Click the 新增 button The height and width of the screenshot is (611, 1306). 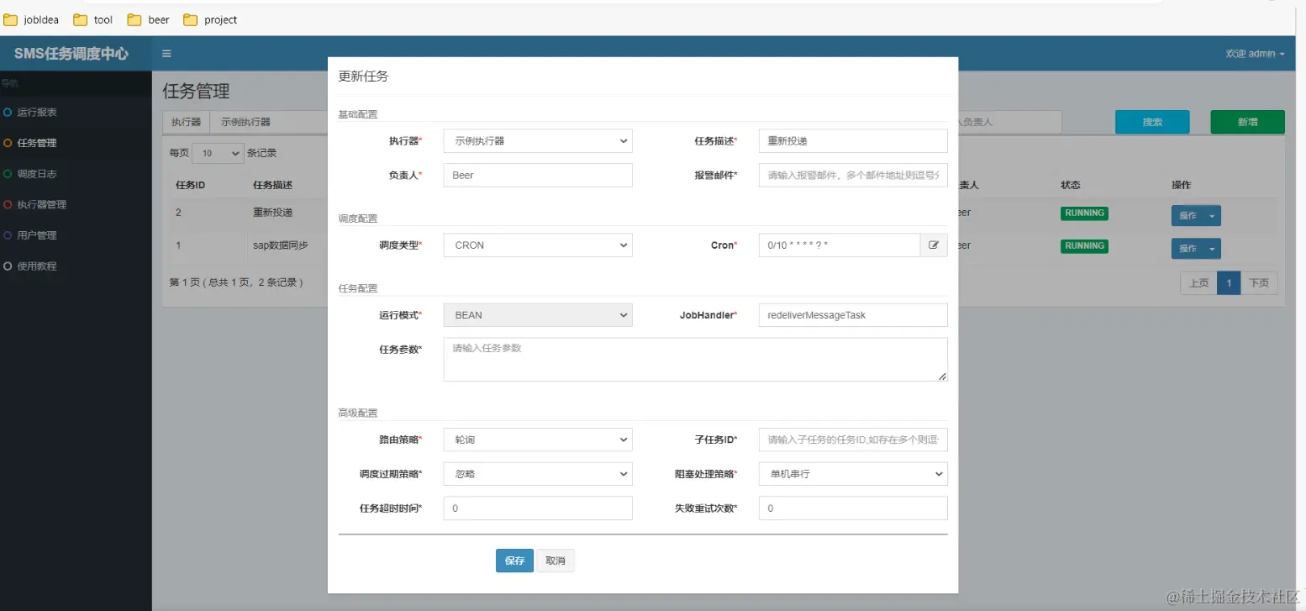point(1247,122)
